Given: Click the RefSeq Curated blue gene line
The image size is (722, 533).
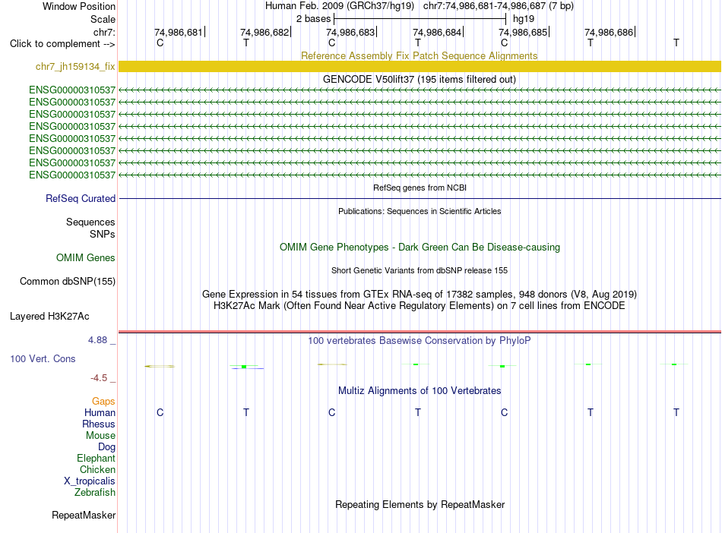Looking at the screenshot, I should tap(420, 199).
